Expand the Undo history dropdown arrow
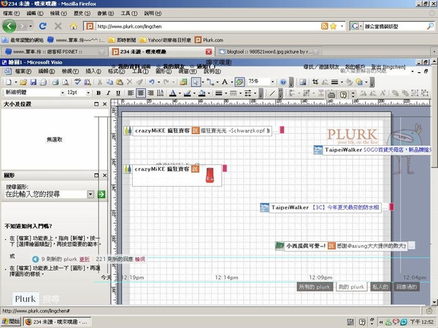Screen dimensions: 438x328 158,82
